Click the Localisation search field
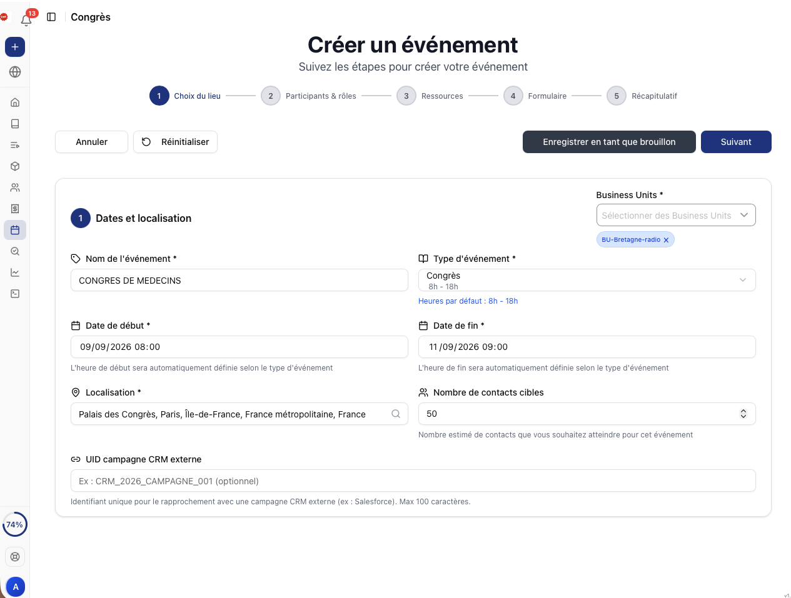The width and height of the screenshot is (791, 598). 239,414
